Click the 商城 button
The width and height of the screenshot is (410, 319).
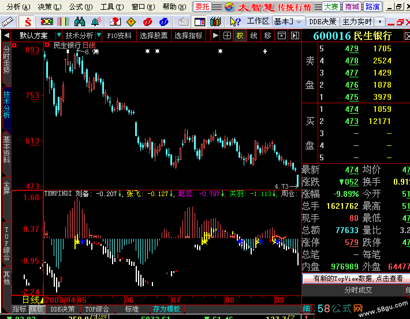point(352,7)
